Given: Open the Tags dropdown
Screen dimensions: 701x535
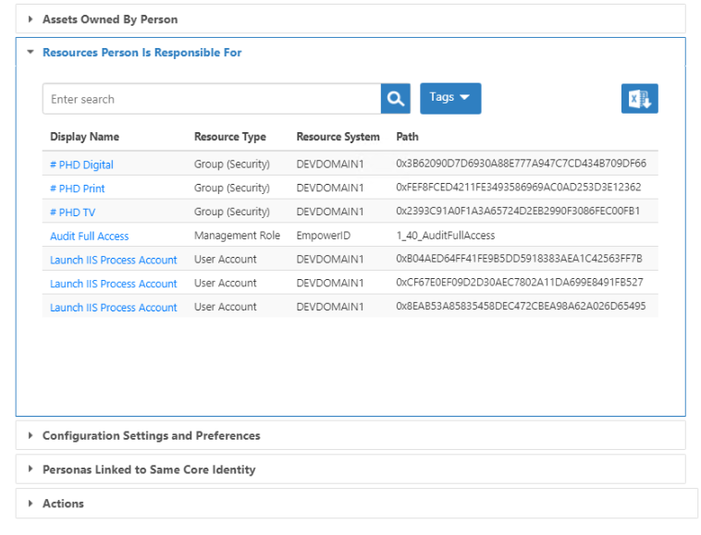Looking at the screenshot, I should tap(450, 98).
